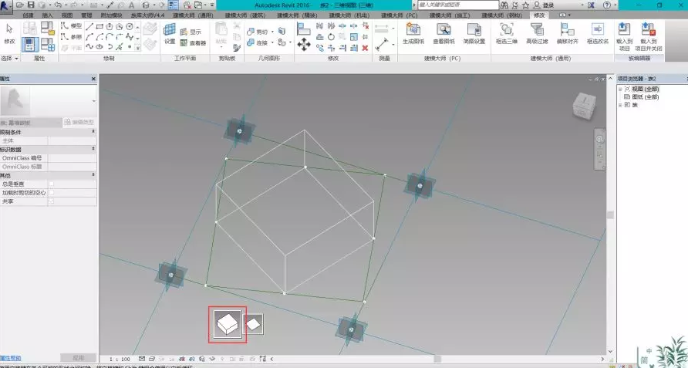This screenshot has width=688, height=368.
Task: Click the Save icon in quick access toolbar
Action: tap(31, 5)
